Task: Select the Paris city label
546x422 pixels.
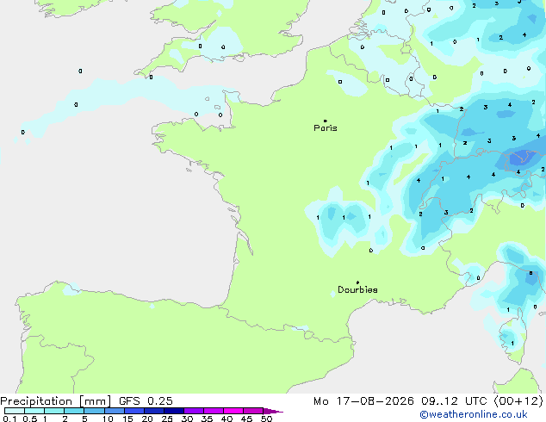Action: pyautogui.click(x=326, y=128)
